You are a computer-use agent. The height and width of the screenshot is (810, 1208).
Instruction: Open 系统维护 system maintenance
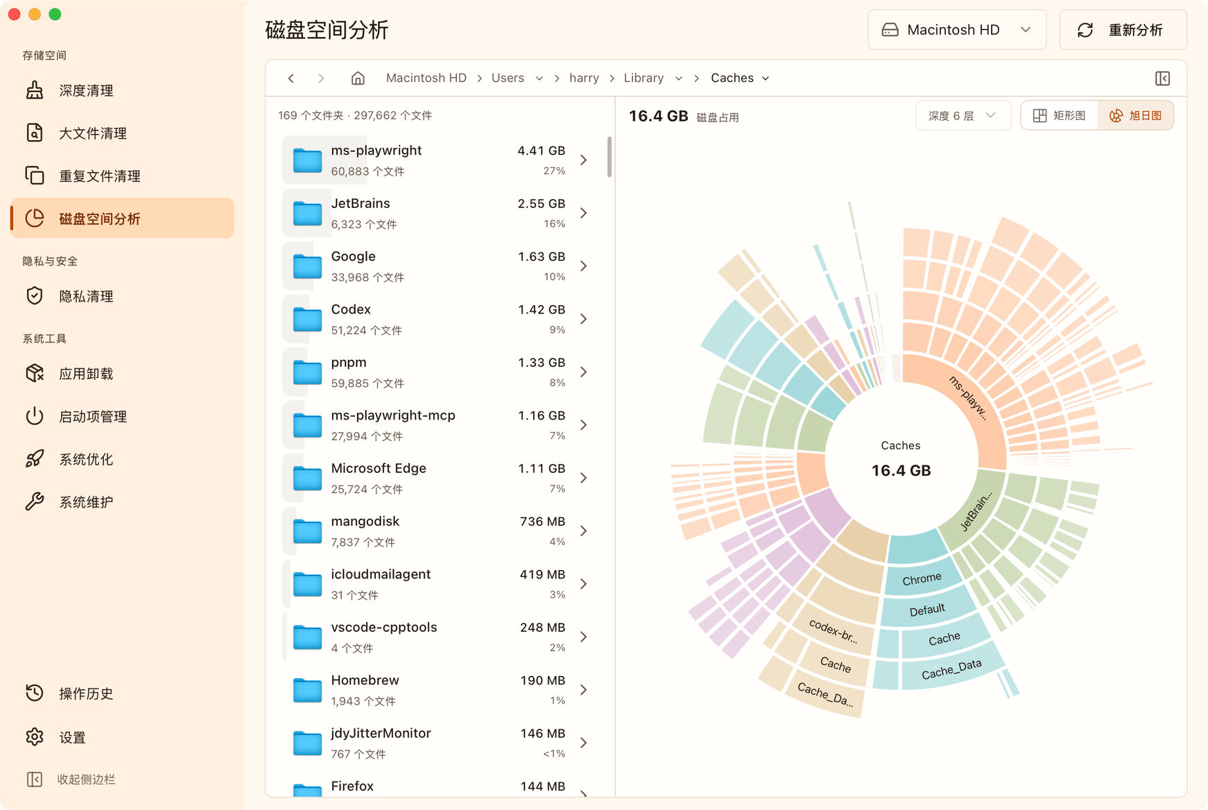click(x=122, y=502)
